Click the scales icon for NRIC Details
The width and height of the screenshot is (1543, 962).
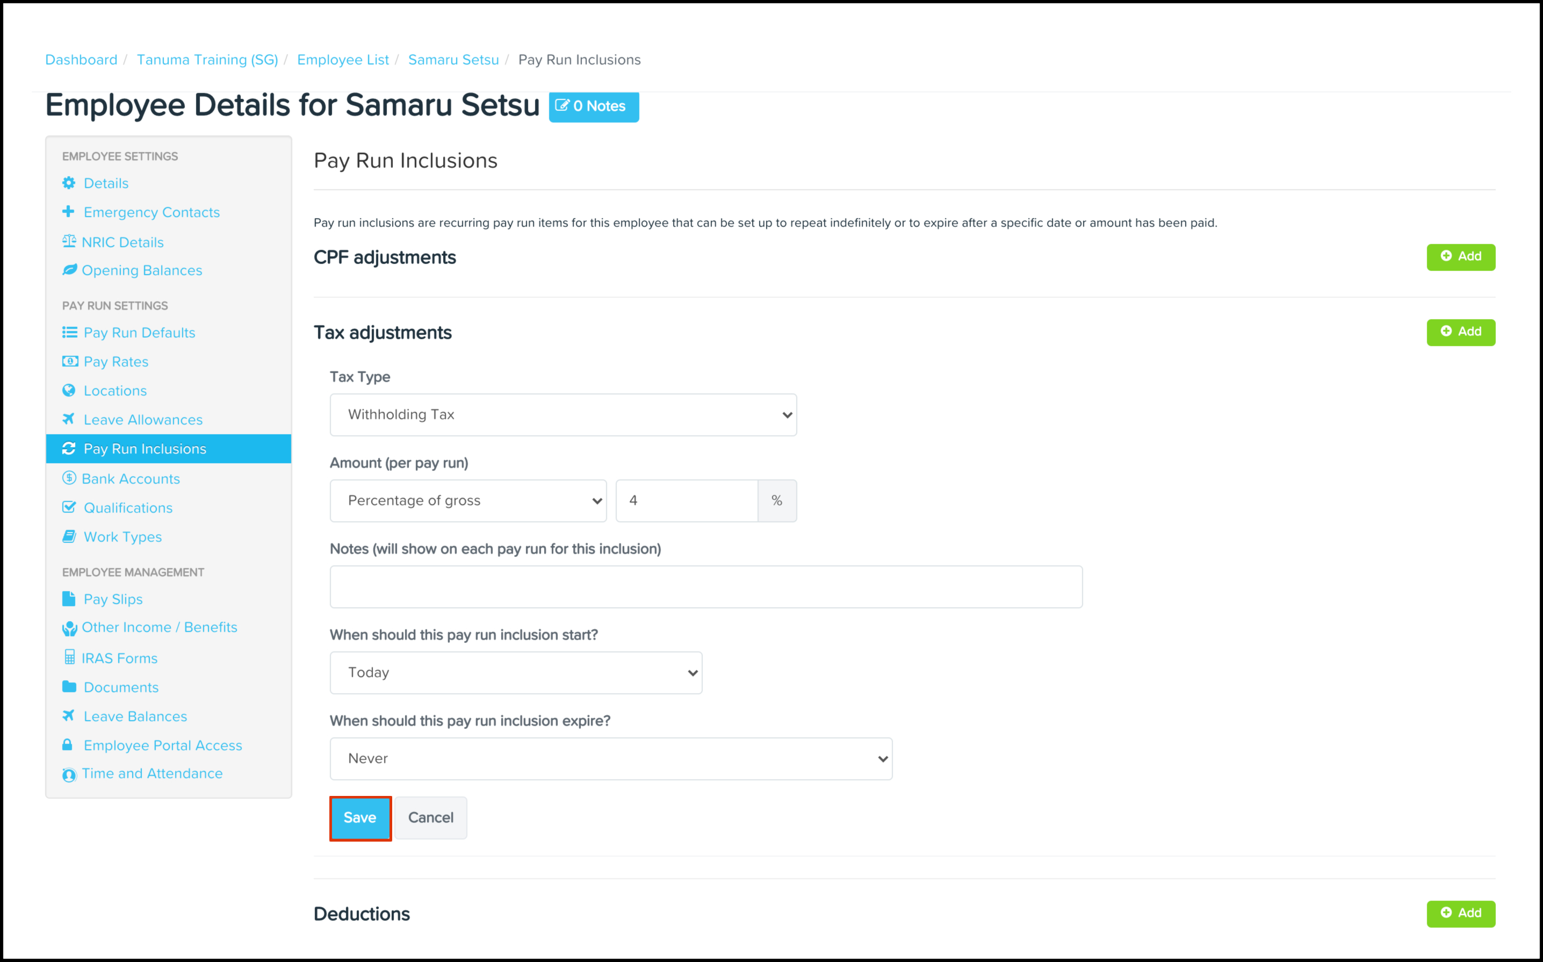[x=69, y=241]
